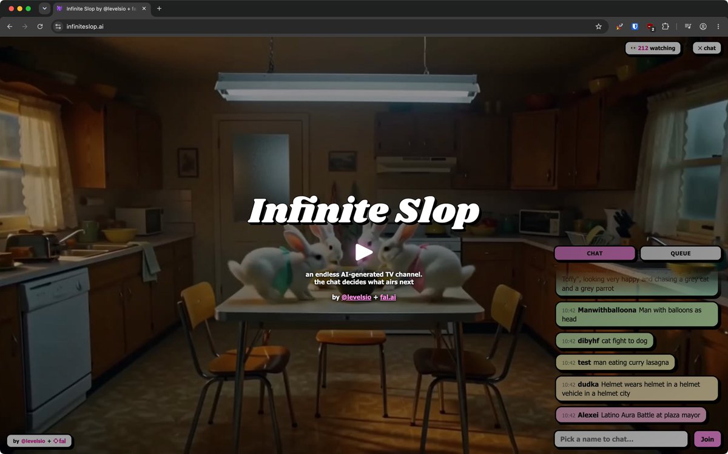Open the media controls icon in the toolbar
Viewport: 728px width, 454px height.
(x=688, y=27)
